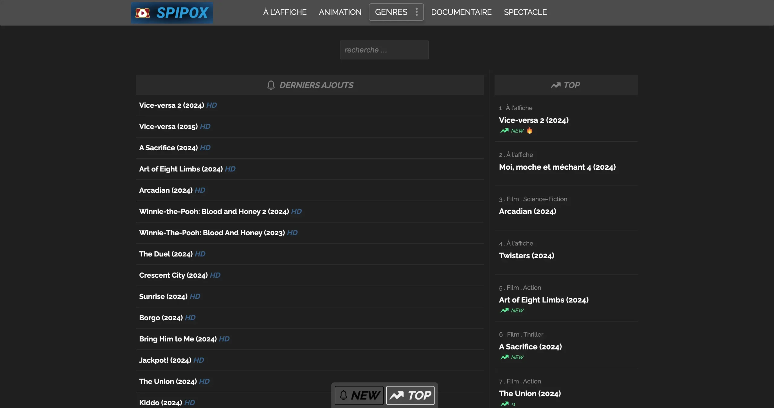Open the GENRES three-dot menu icon
Screen dimensions: 774x408
click(x=417, y=12)
